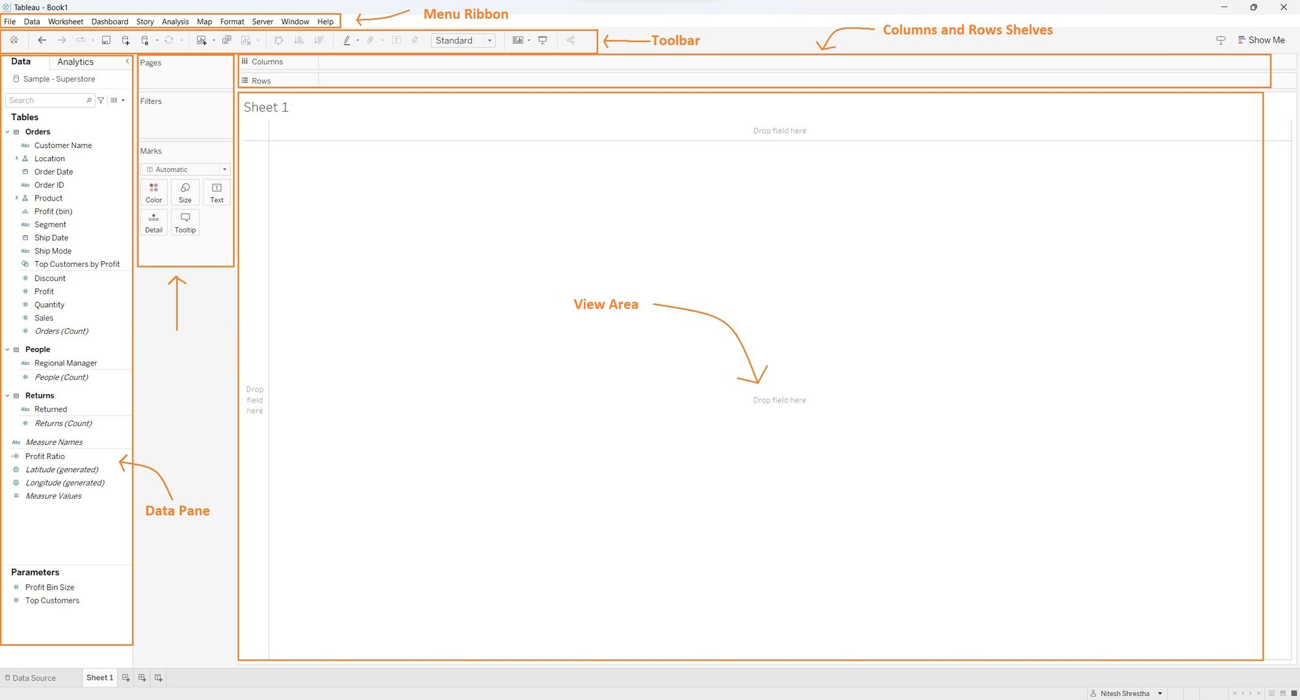Save the workbook using the floppy disk icon

(x=106, y=40)
